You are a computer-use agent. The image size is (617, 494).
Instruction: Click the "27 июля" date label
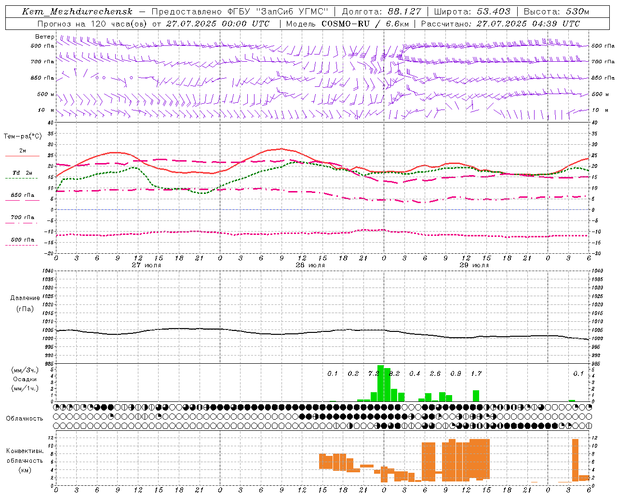click(x=147, y=265)
